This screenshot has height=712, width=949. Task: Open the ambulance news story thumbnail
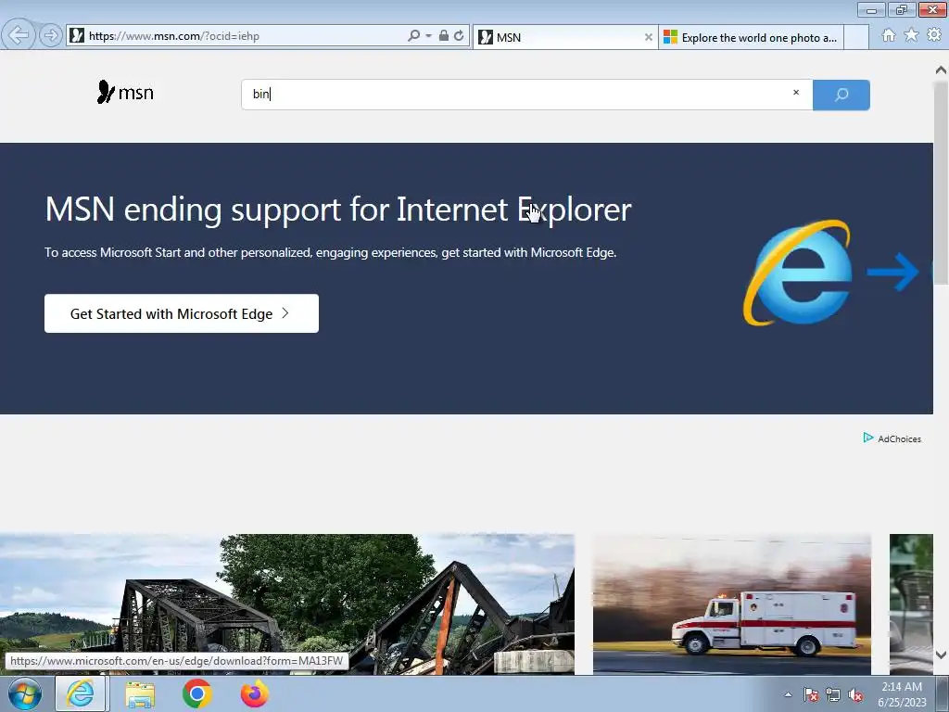tap(732, 604)
